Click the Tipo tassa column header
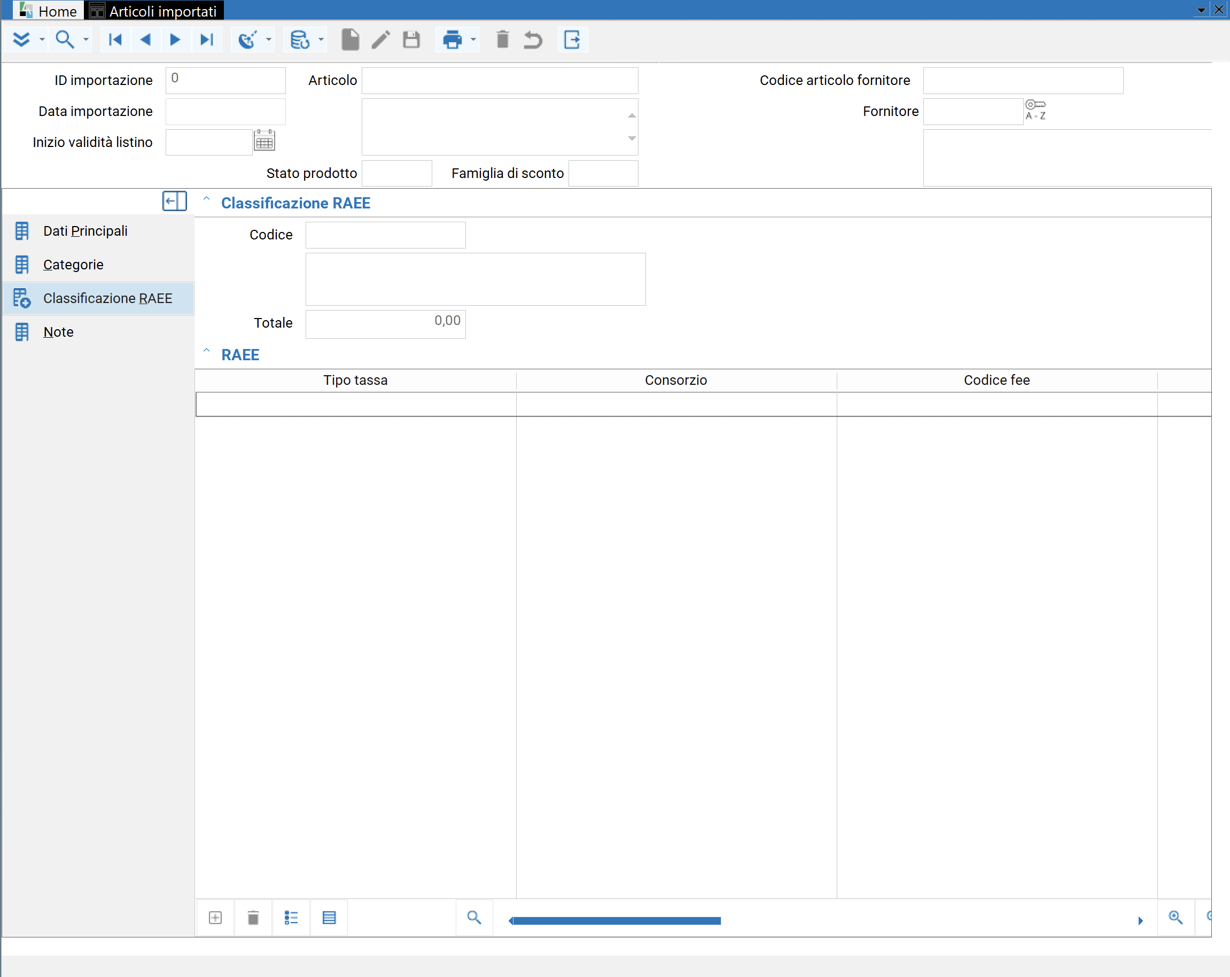Viewport: 1230px width, 977px height. tap(355, 380)
